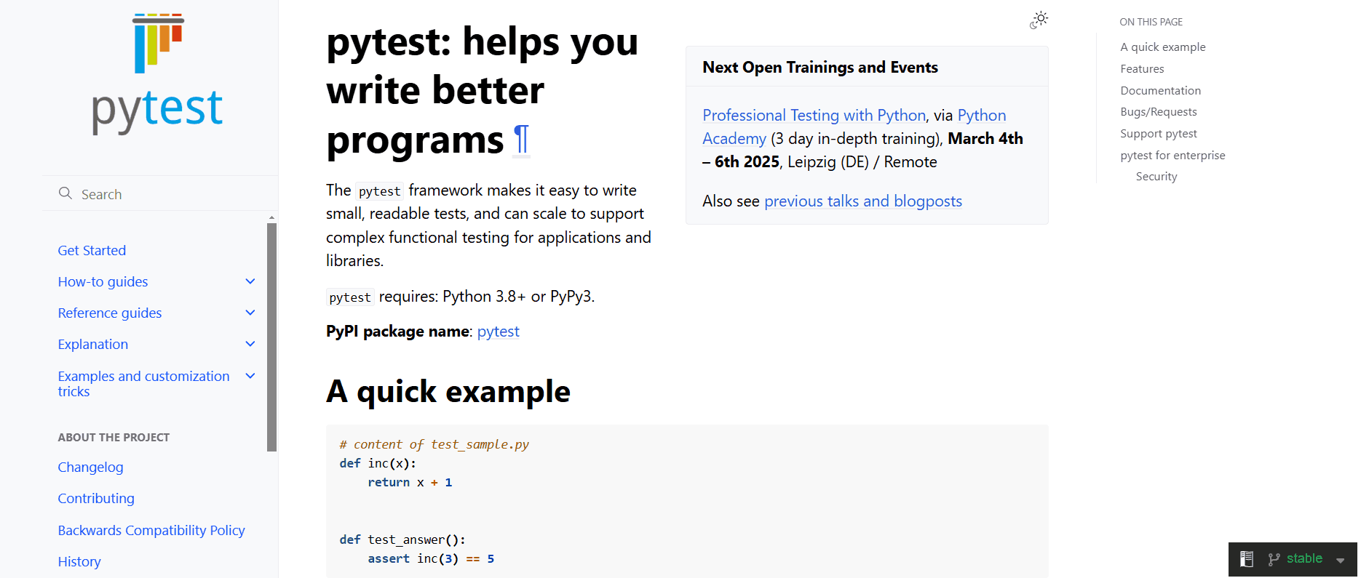The image size is (1369, 578).
Task: Click the pytest PyPI package link
Action: tap(498, 332)
